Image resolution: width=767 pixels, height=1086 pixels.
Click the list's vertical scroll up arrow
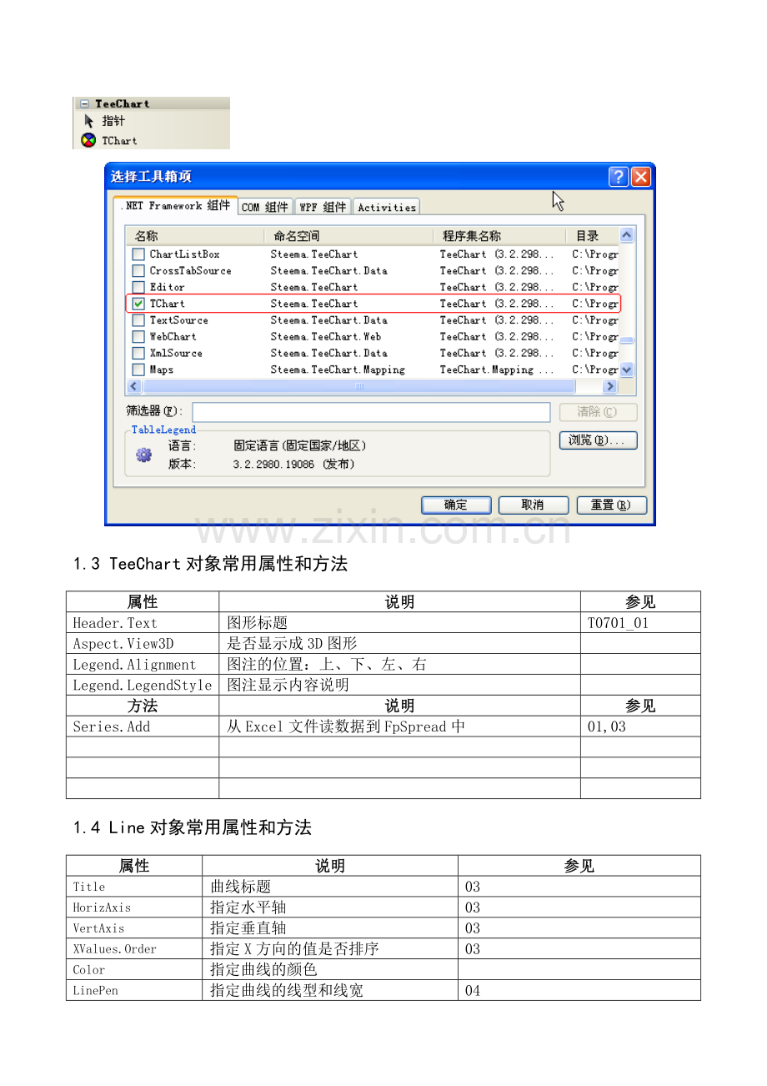[627, 235]
